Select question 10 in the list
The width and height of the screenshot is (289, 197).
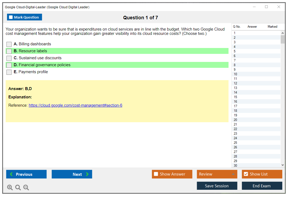236,74
